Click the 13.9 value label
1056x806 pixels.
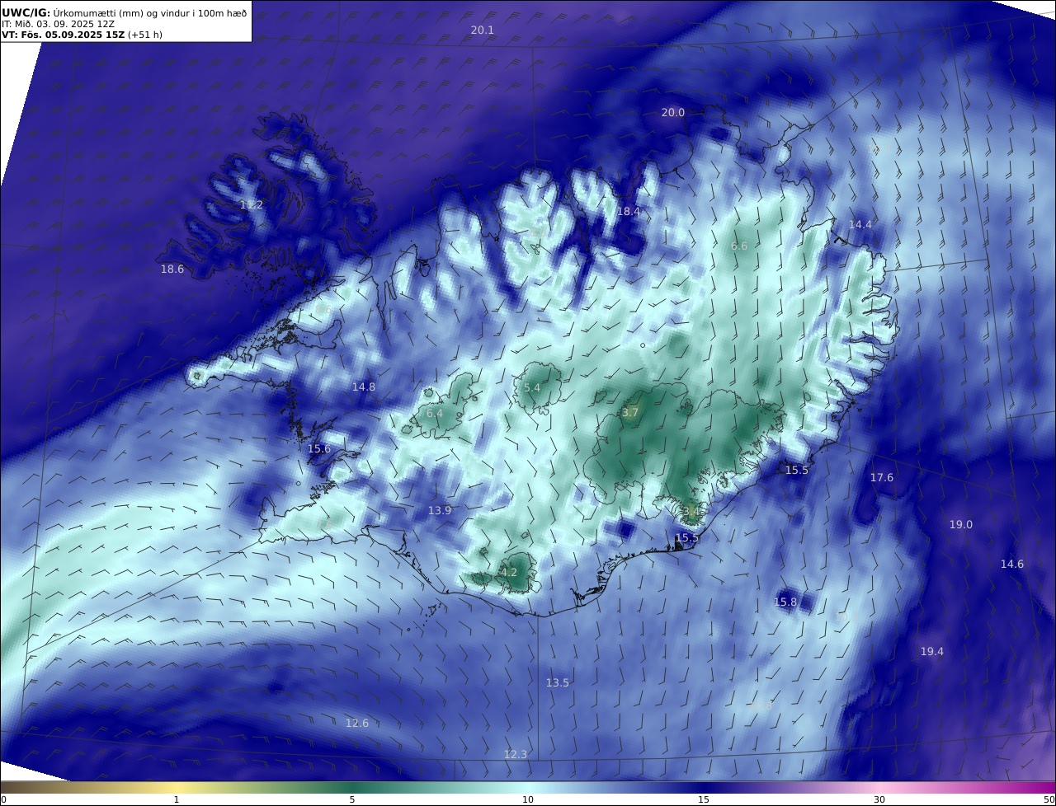[440, 510]
